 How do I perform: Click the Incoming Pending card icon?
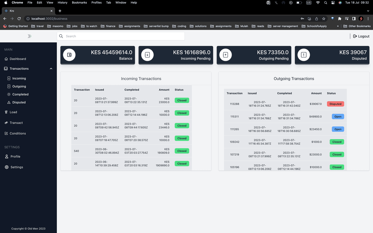(147, 55)
